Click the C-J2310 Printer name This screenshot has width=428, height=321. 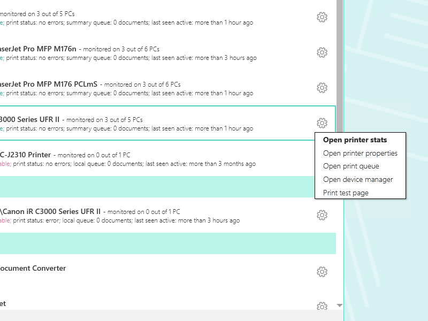(x=26, y=155)
